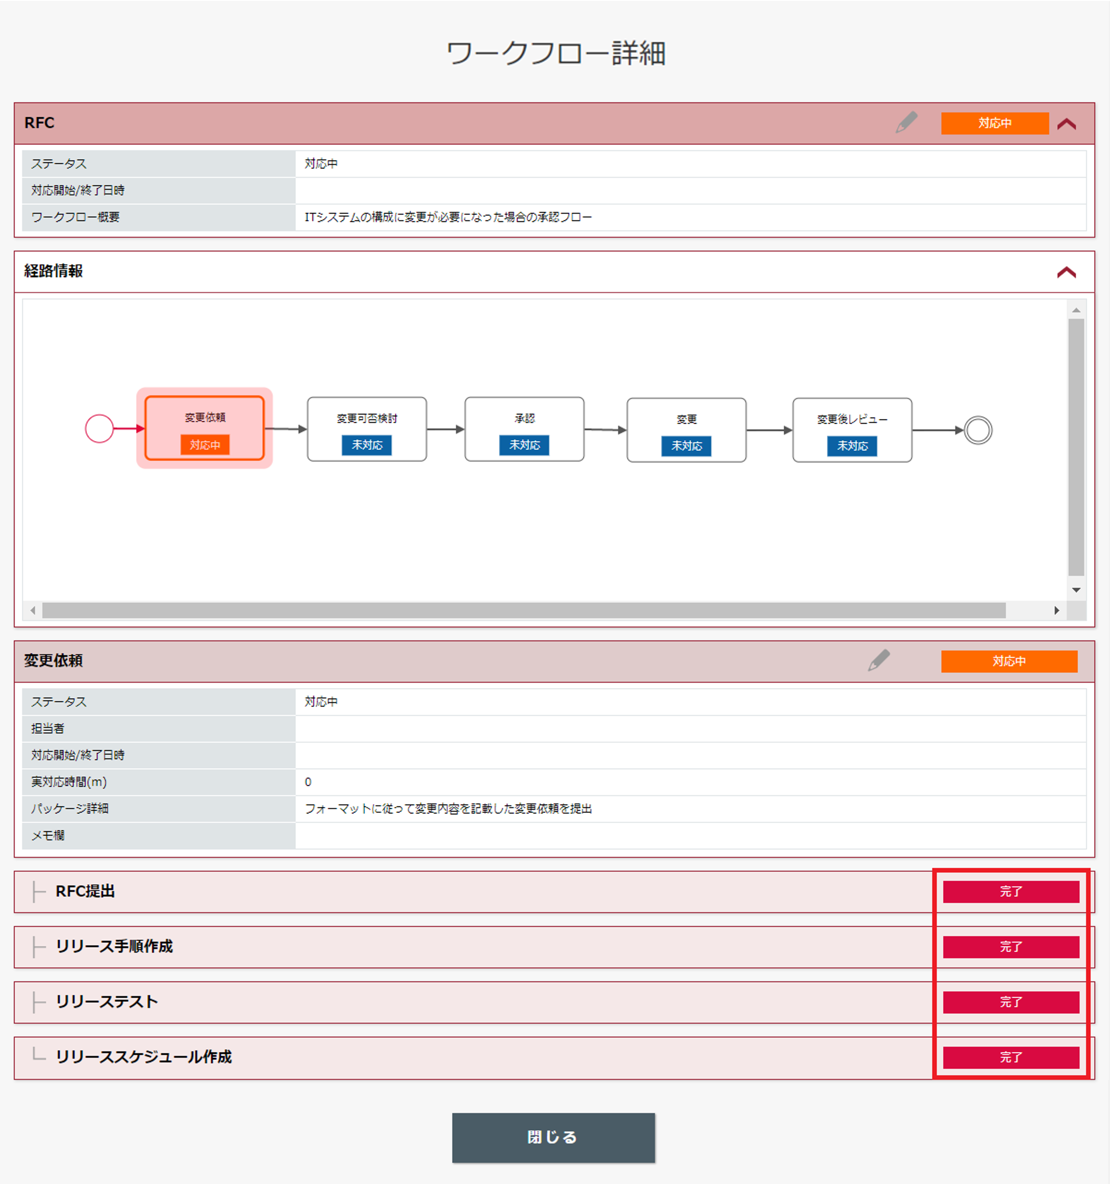Select the 変更後レビュー workflow node
Viewport: 1110px width, 1184px height.
pyautogui.click(x=852, y=430)
